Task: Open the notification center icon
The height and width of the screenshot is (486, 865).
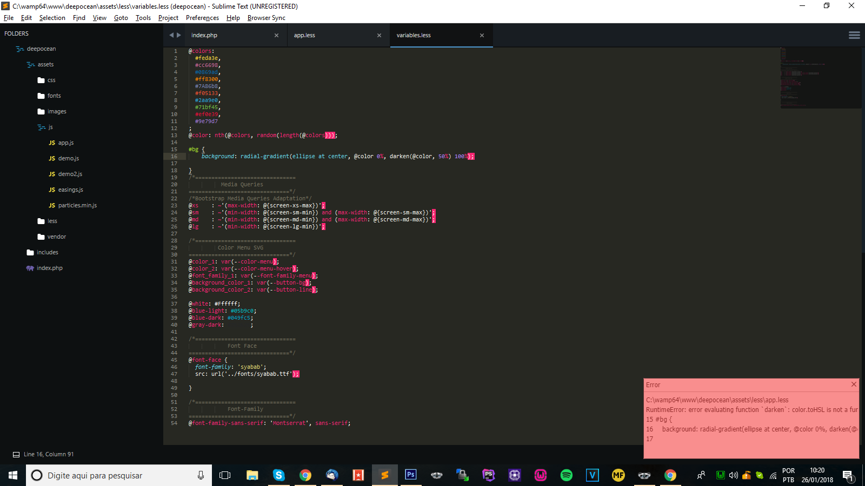Action: 848,476
